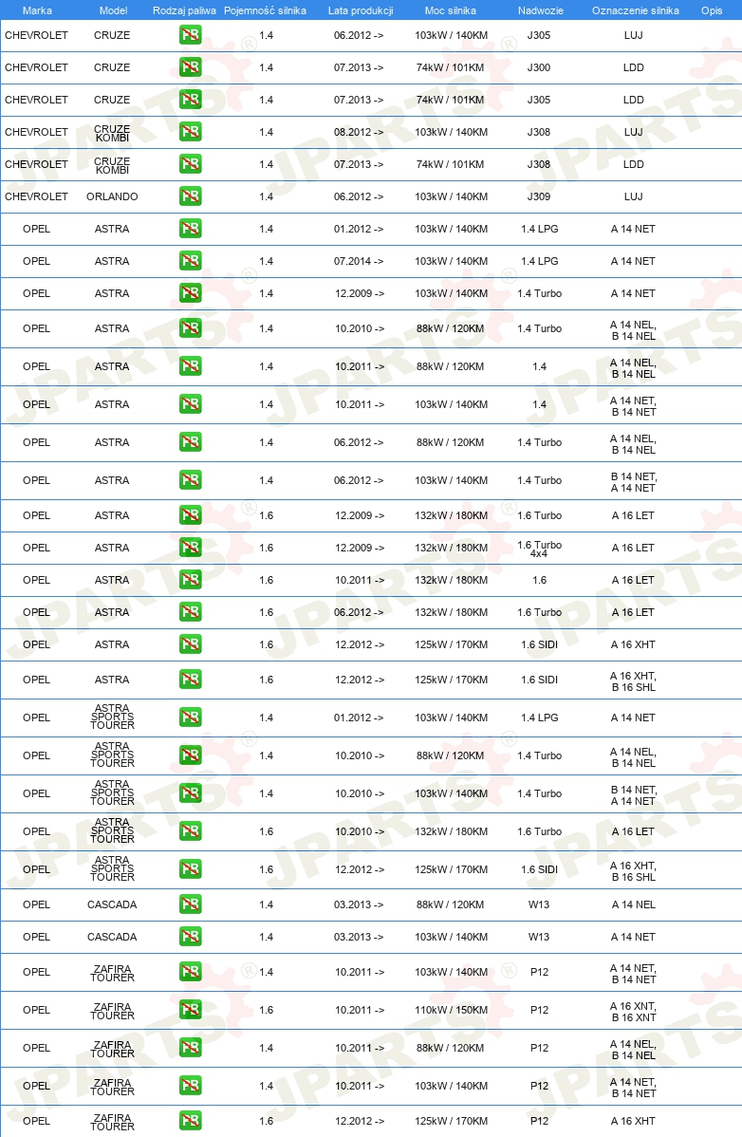The height and width of the screenshot is (1137, 742).
Task: Click the Pojemność silnika column header
Action: [x=266, y=10]
